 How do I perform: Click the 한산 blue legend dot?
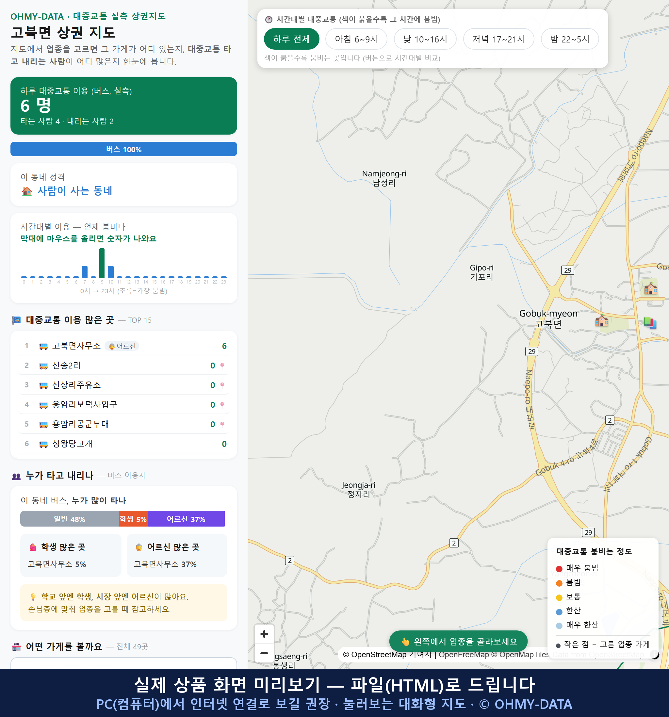(559, 612)
